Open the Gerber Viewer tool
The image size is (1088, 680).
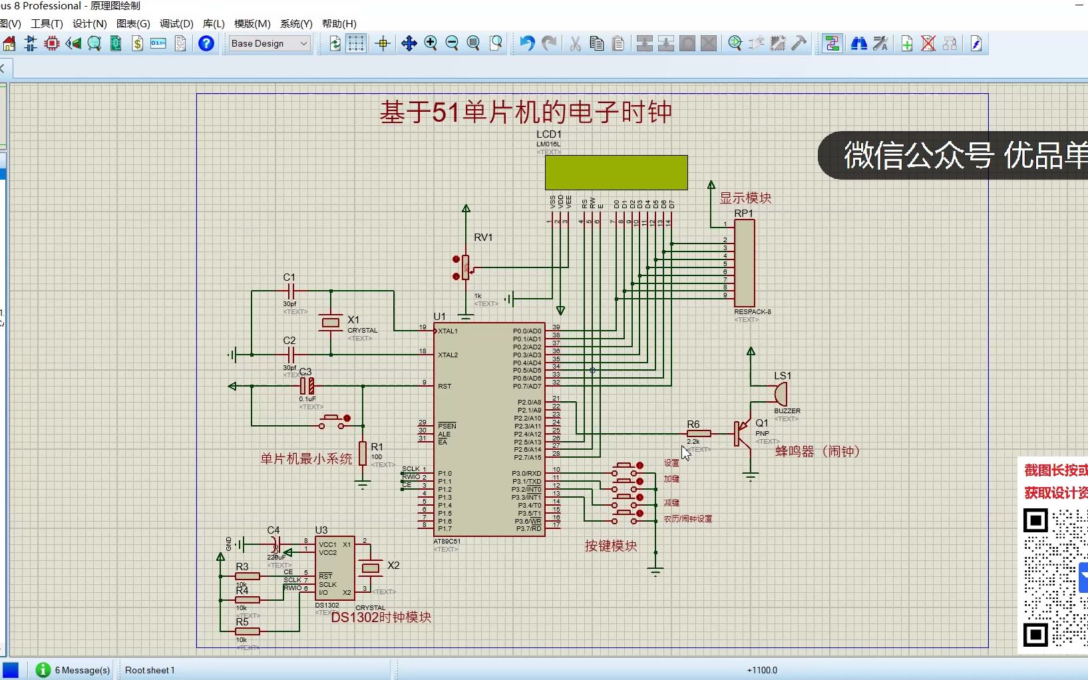94,44
